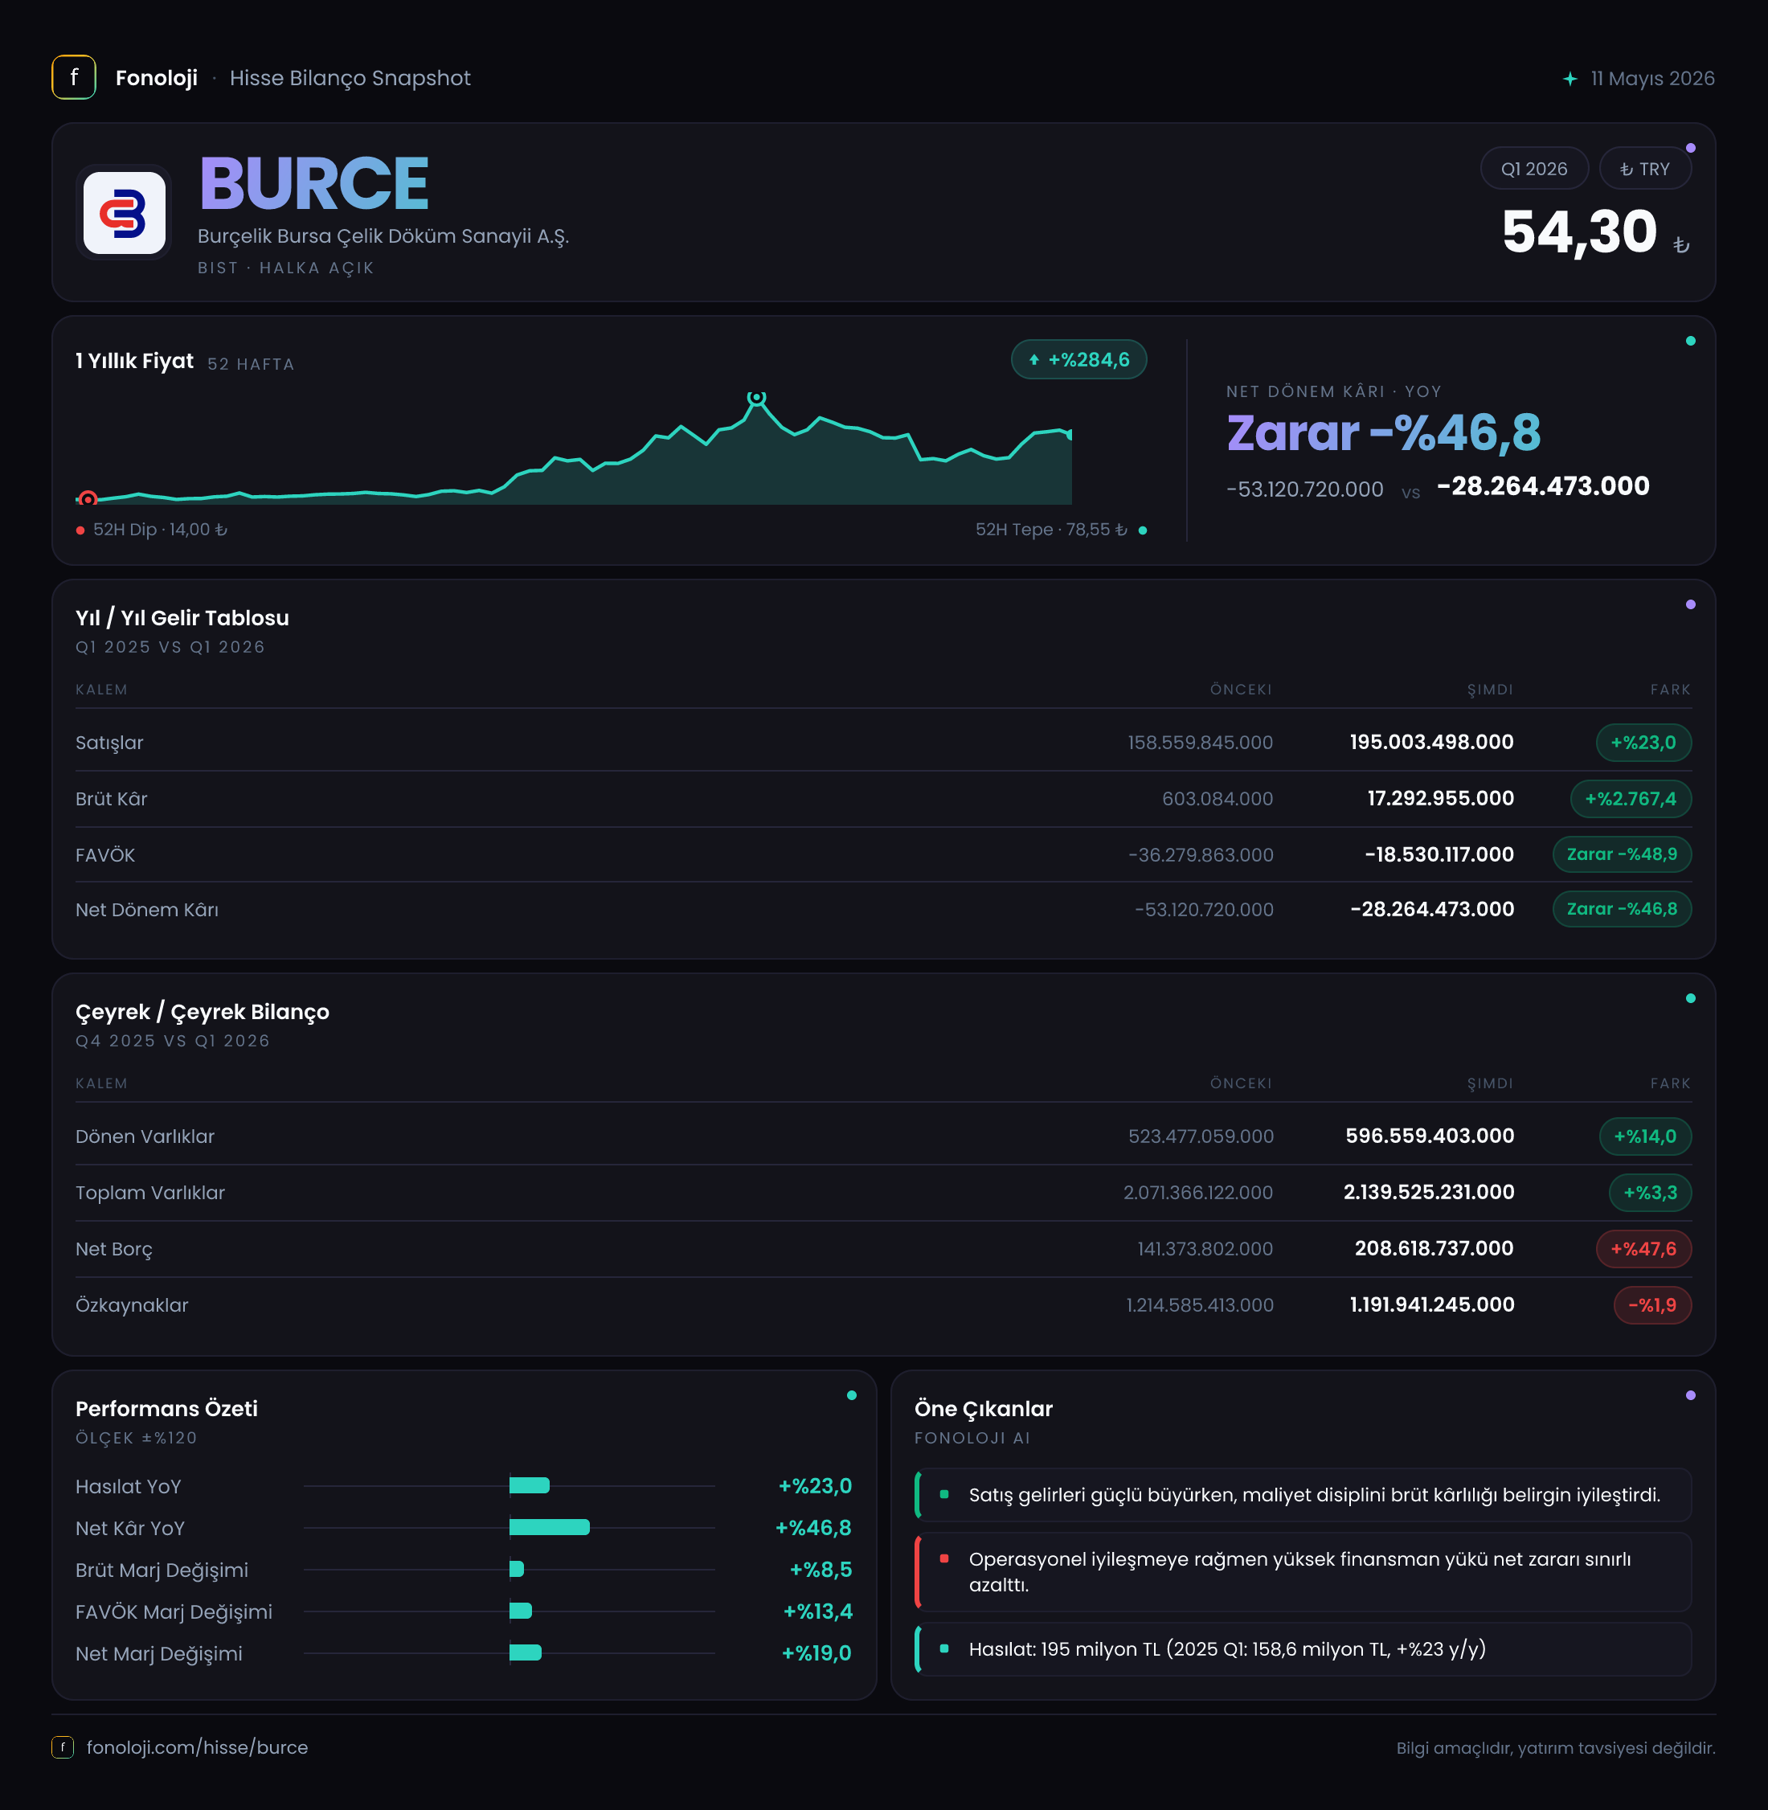The image size is (1768, 1810).
Task: Click the BURCE ticker title
Action: (x=314, y=183)
